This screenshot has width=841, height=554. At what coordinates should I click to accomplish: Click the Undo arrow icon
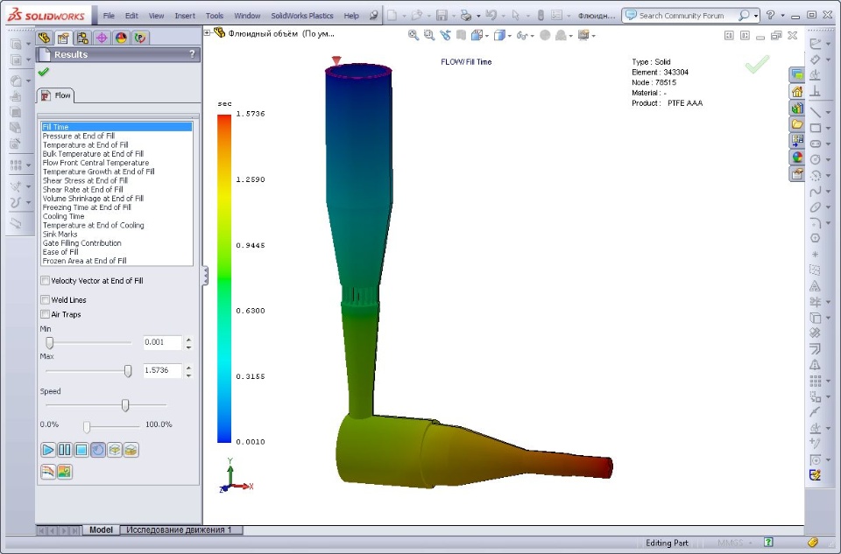pos(491,16)
